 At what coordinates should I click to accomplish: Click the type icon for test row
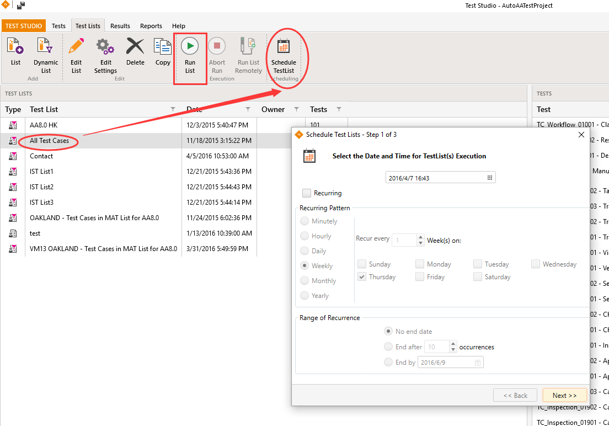tap(13, 233)
